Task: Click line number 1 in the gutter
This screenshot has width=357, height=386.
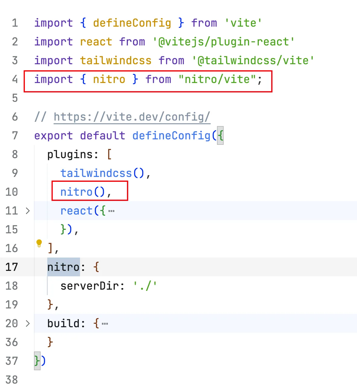Action: coord(15,23)
